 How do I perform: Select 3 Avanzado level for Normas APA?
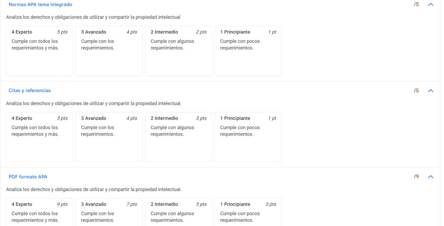pos(109,51)
